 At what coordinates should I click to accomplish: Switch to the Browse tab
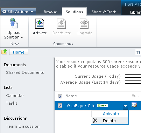click(x=50, y=12)
